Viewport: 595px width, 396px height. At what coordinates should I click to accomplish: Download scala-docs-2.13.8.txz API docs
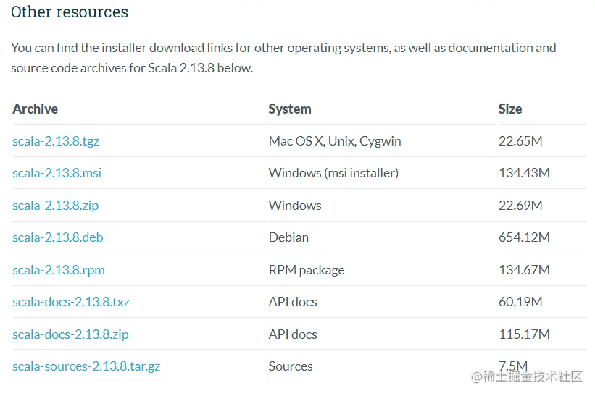(x=71, y=302)
